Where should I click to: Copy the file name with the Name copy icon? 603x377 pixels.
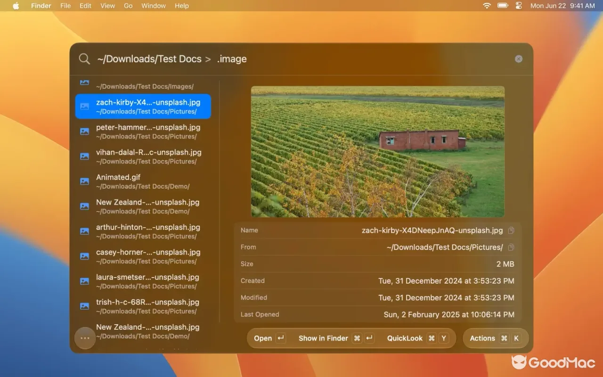pyautogui.click(x=511, y=230)
